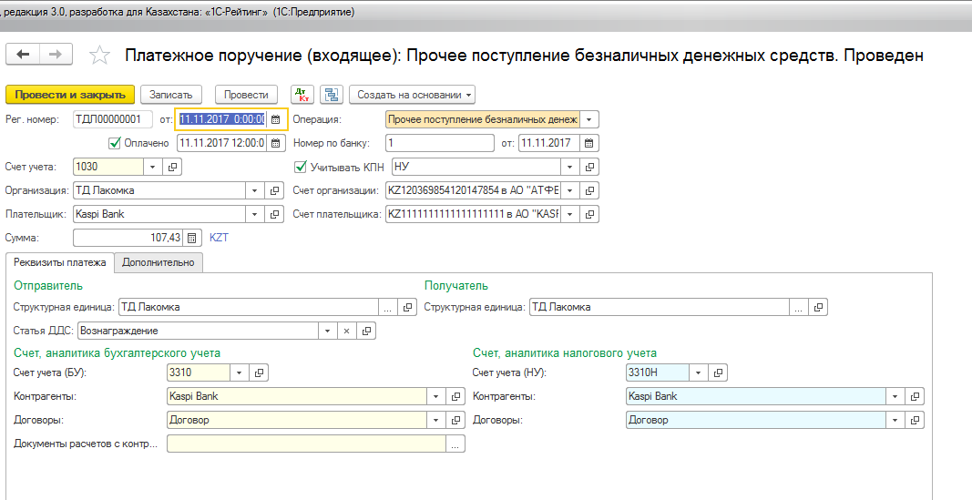Go back with the left arrow button
Image resolution: width=972 pixels, height=500 pixels.
point(23,55)
